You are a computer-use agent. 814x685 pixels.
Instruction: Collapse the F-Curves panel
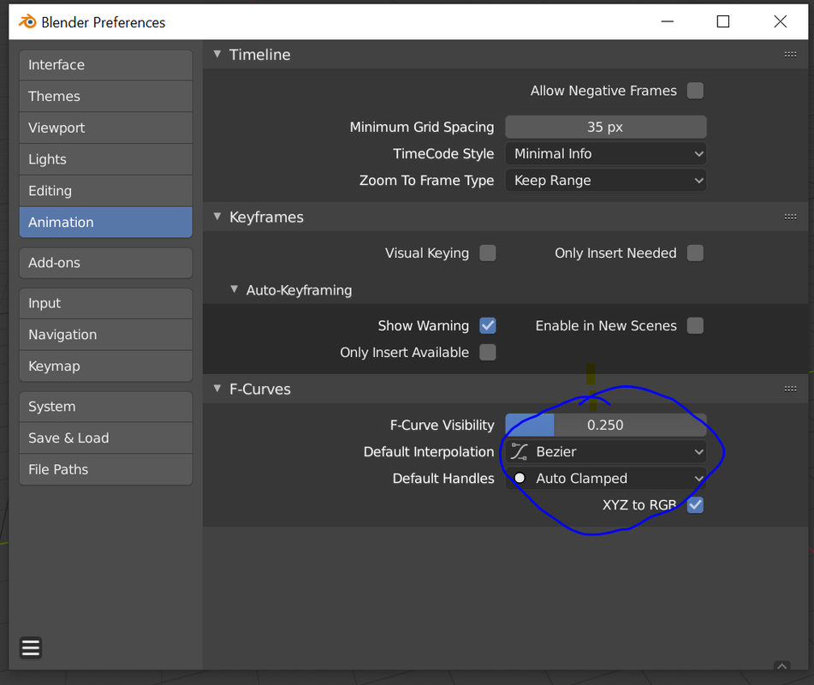[x=217, y=389]
